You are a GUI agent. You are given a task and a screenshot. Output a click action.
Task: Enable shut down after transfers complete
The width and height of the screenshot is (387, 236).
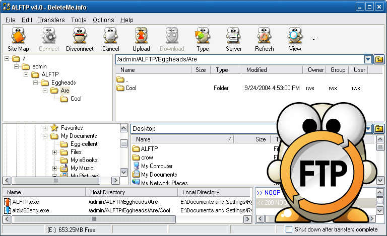coord(289,229)
